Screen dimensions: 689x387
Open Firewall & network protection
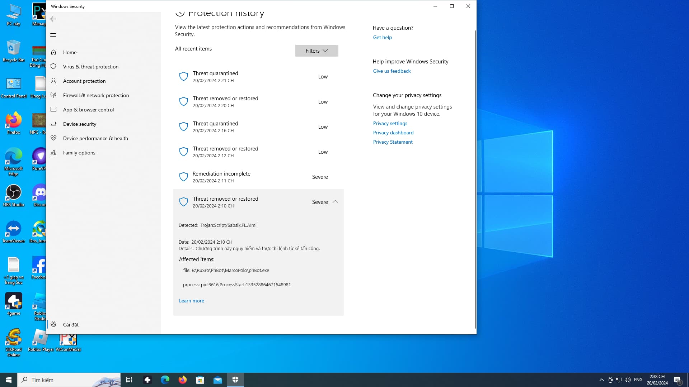tap(95, 95)
